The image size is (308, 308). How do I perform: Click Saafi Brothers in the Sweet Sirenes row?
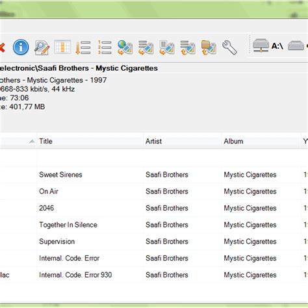click(x=167, y=175)
